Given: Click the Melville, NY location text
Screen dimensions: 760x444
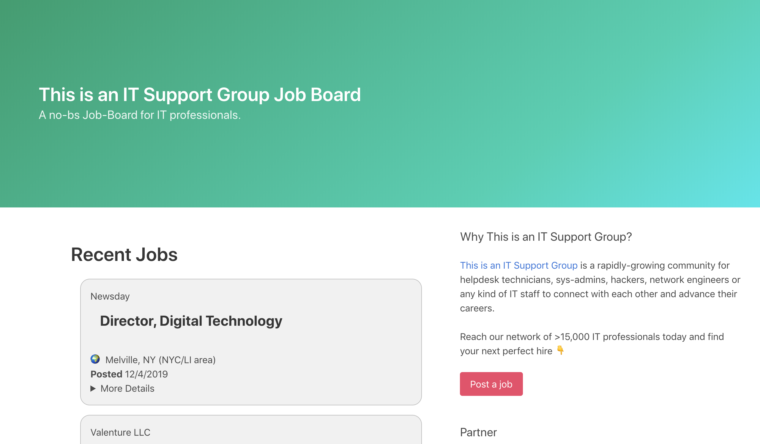Looking at the screenshot, I should 160,359.
